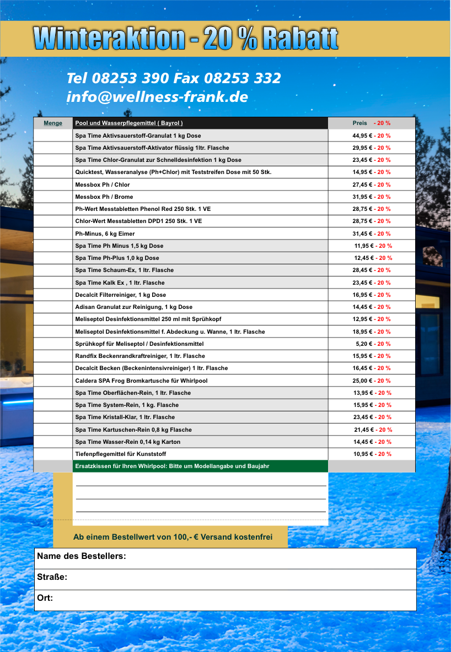Click the 21,45 € - 20 % price
451x652 pixels.
pyautogui.click(x=373, y=430)
